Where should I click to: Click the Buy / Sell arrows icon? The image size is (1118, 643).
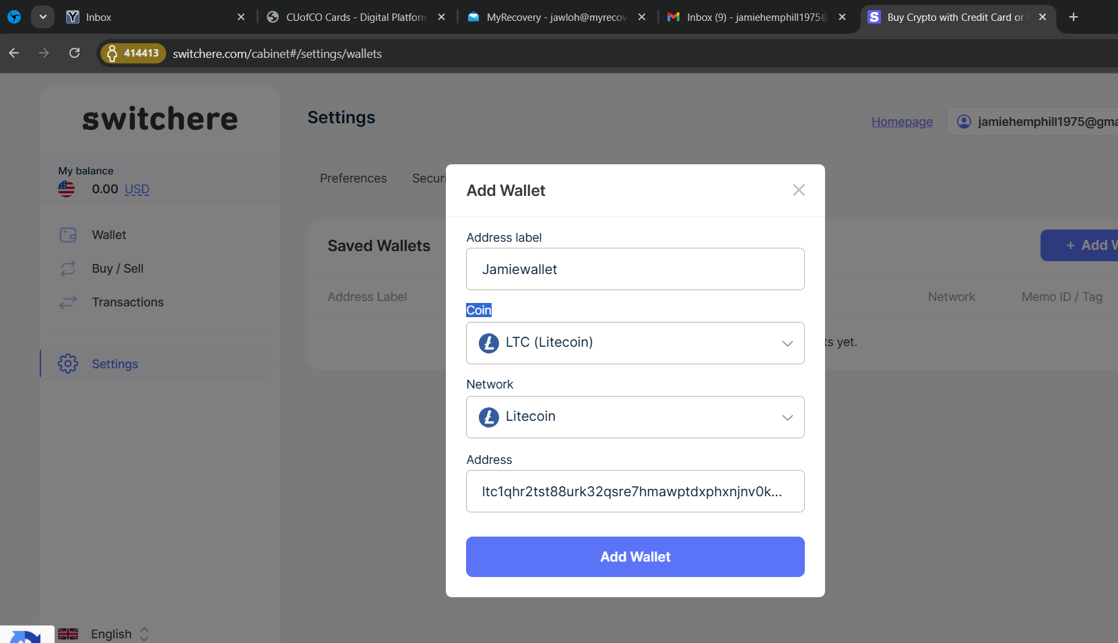point(68,269)
